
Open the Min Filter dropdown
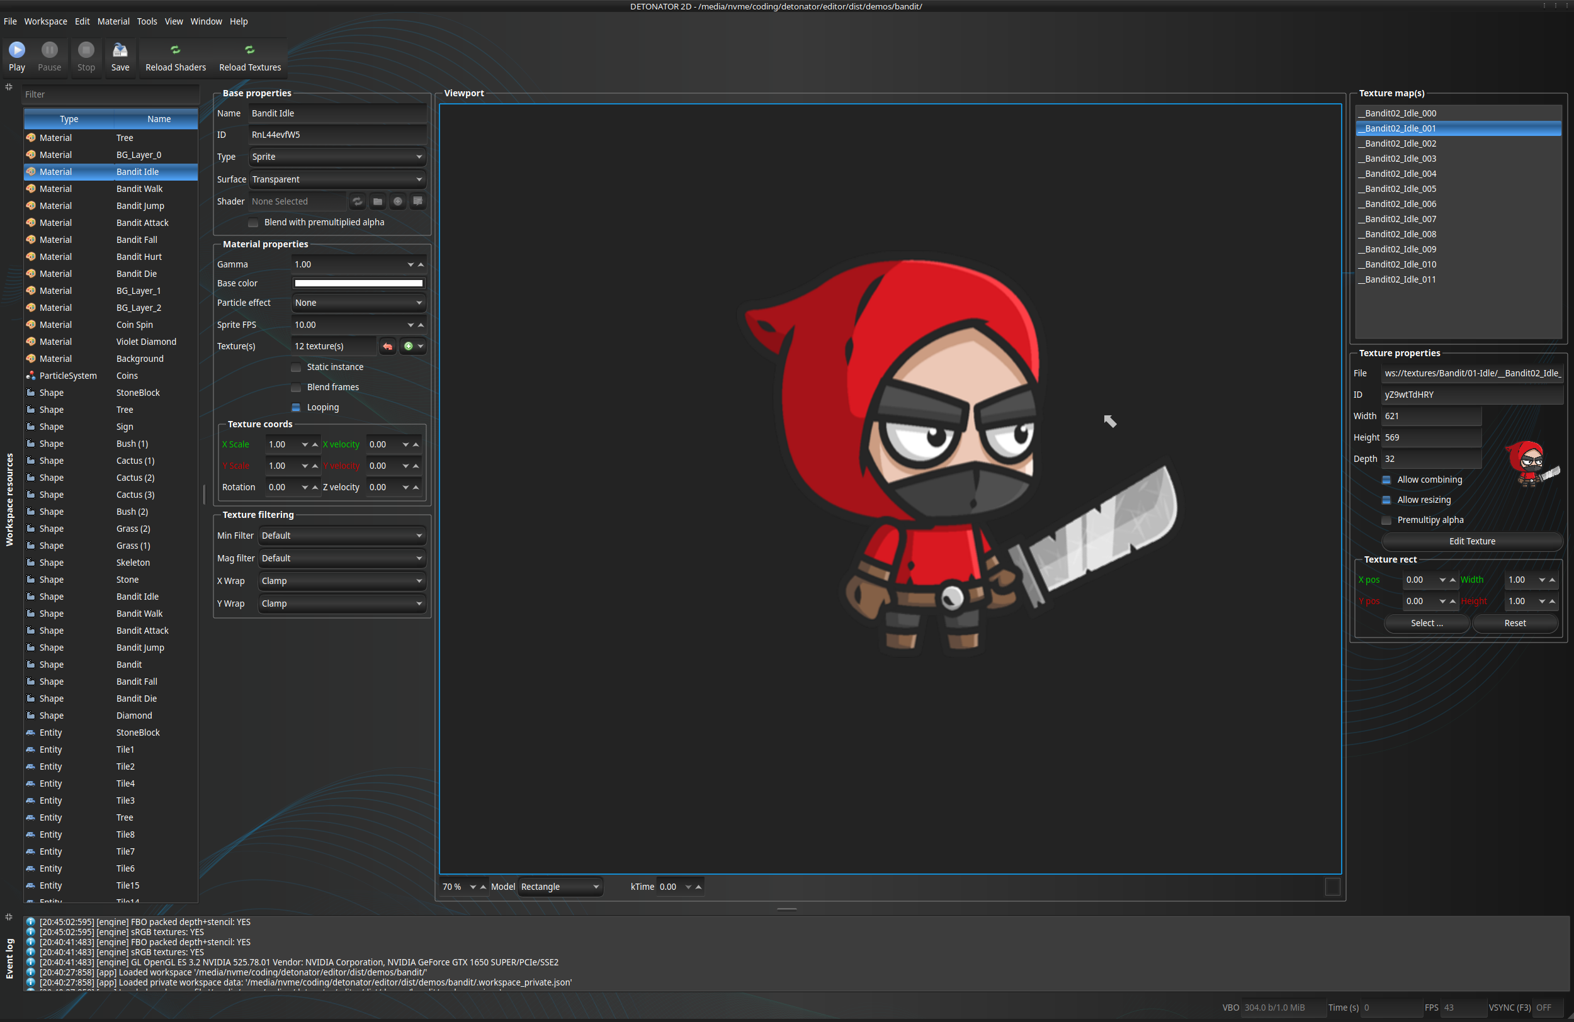point(342,536)
